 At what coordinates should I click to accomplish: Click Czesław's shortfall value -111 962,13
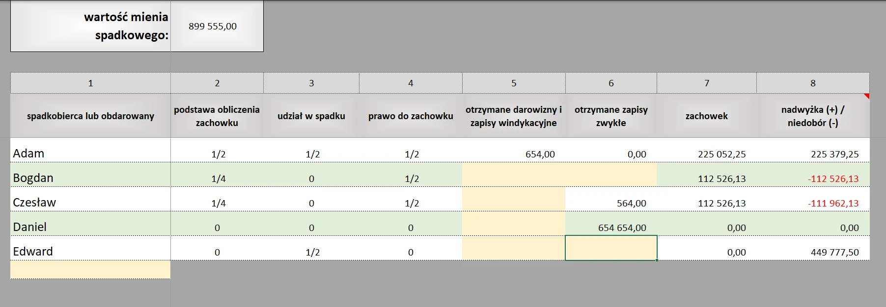coord(813,199)
